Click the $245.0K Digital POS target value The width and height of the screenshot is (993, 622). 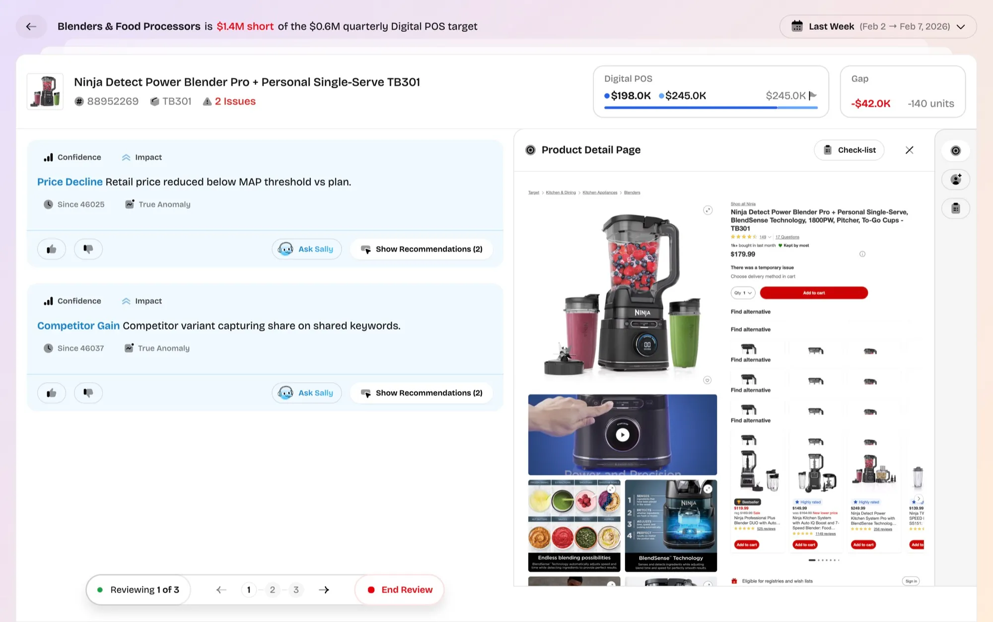tap(785, 95)
